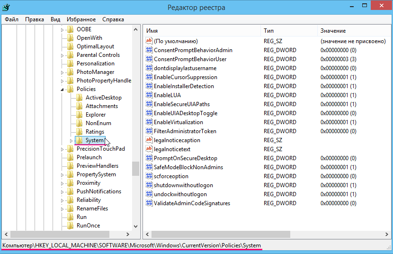393x254 pixels.
Task: Click the (По умолчанию) string icon
Action: click(x=149, y=41)
